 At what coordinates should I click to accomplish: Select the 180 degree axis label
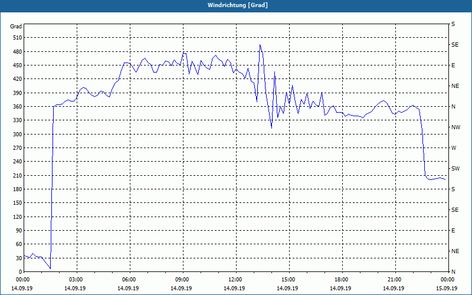18,189
